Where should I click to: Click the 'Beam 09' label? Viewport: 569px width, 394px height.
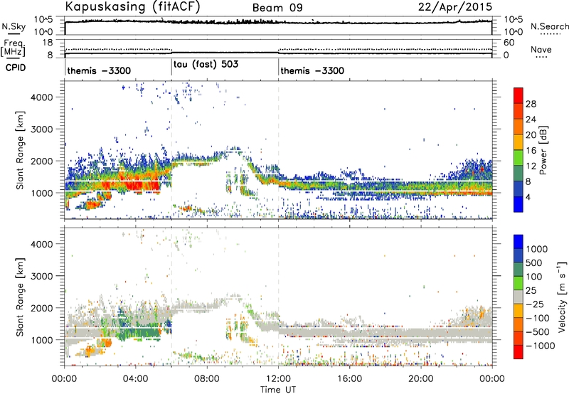277,8
